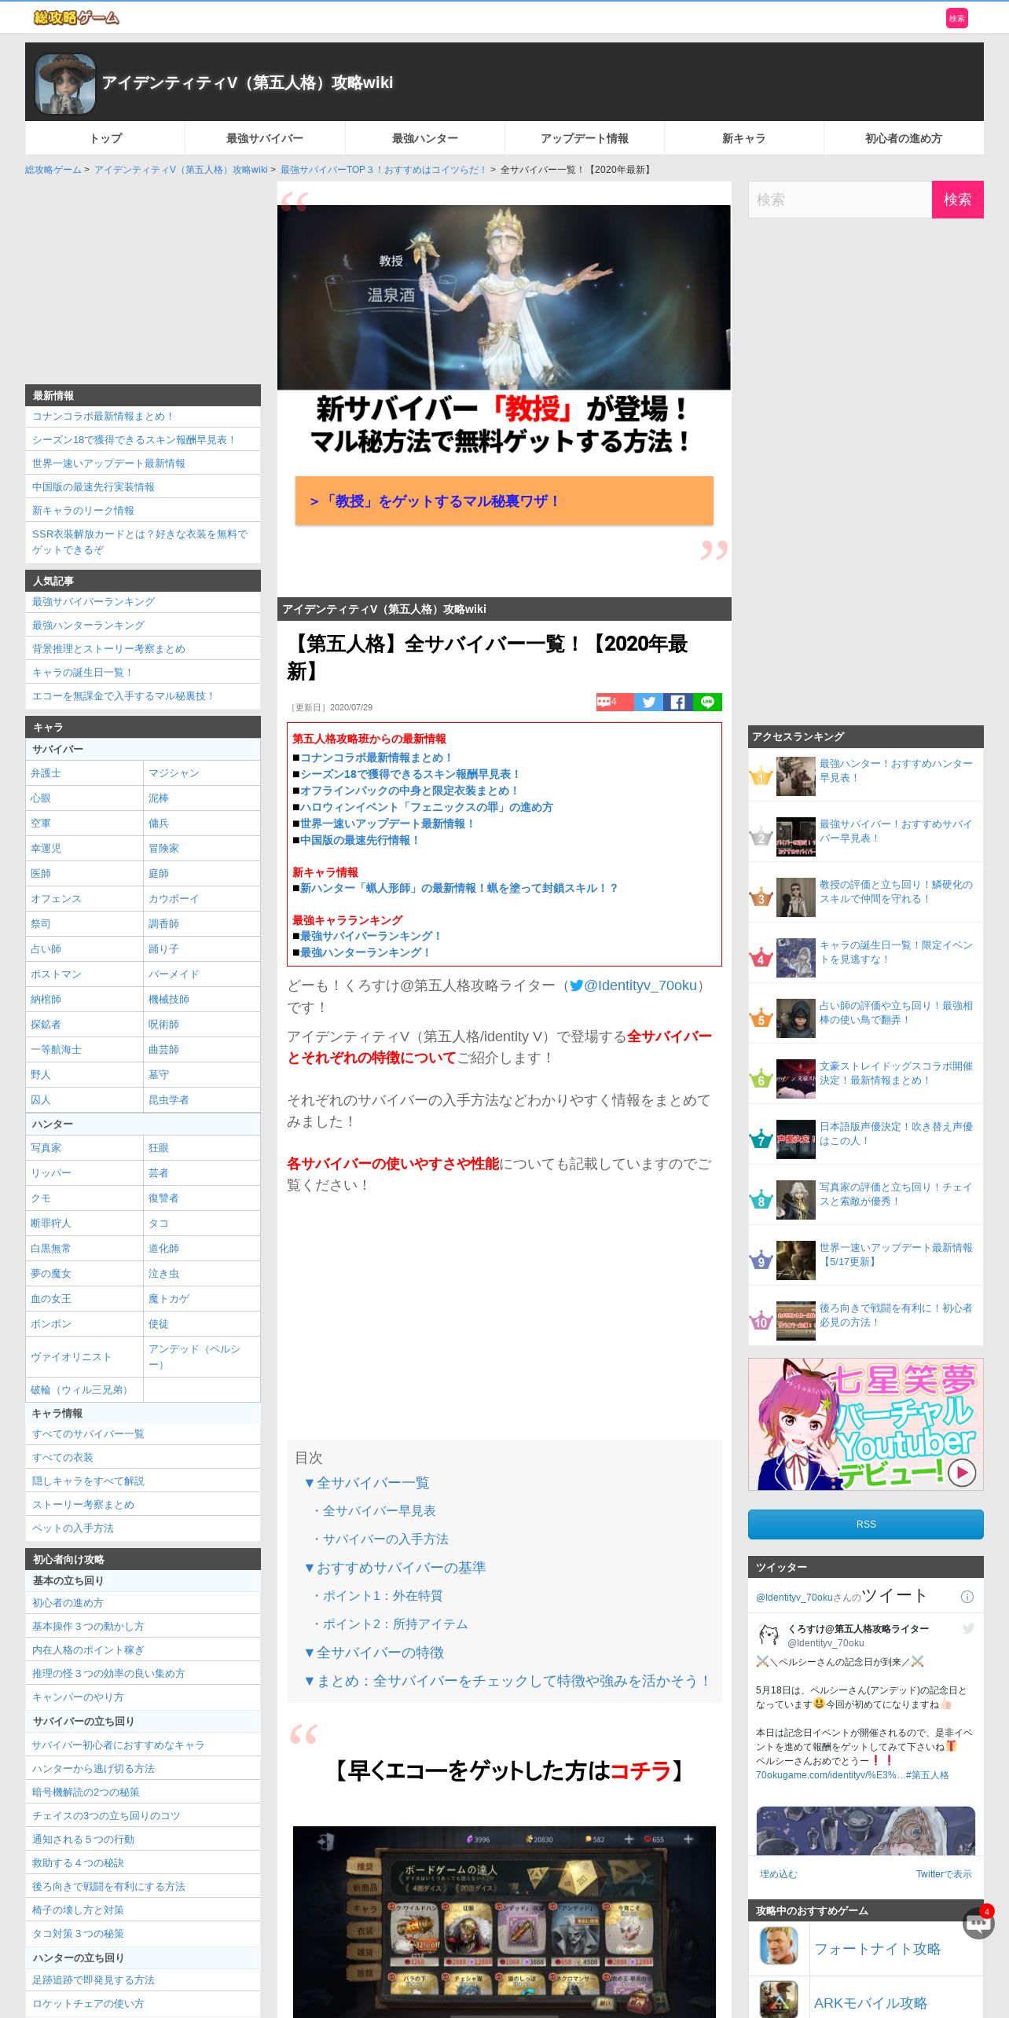Open the 最強ハンター navigation tab
The width and height of the screenshot is (1009, 2018).
coord(425,138)
